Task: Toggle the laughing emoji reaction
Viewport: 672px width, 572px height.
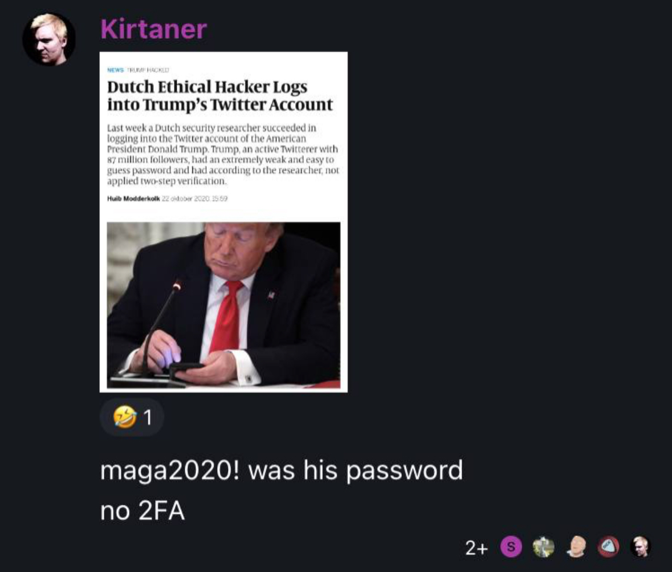Action: tap(132, 417)
